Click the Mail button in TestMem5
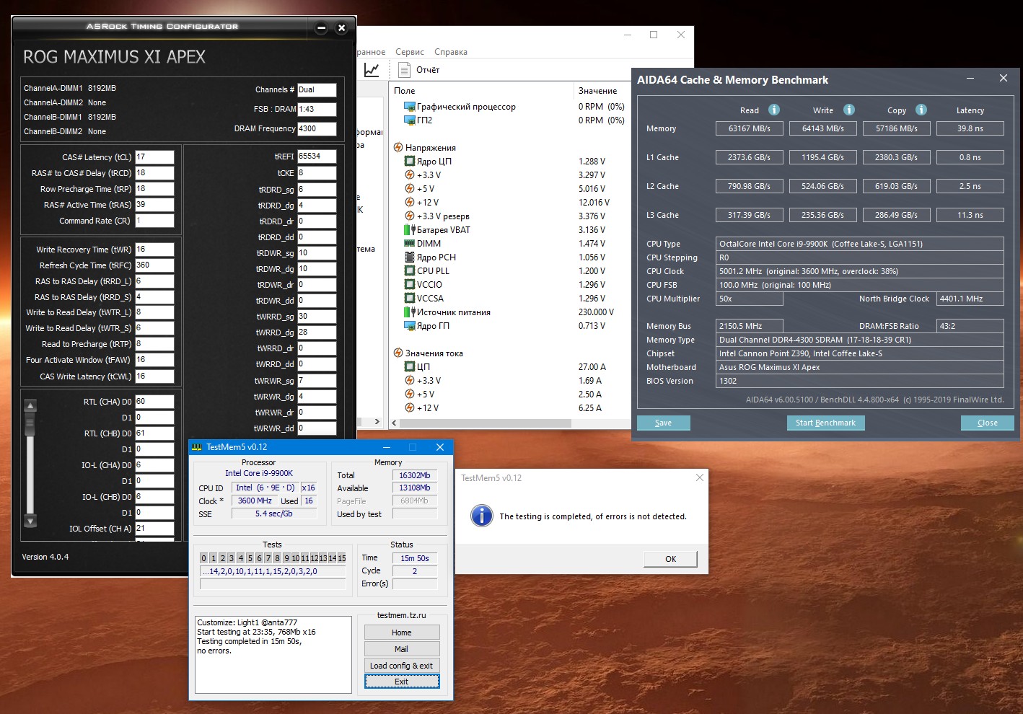Image resolution: width=1023 pixels, height=714 pixels. click(402, 649)
